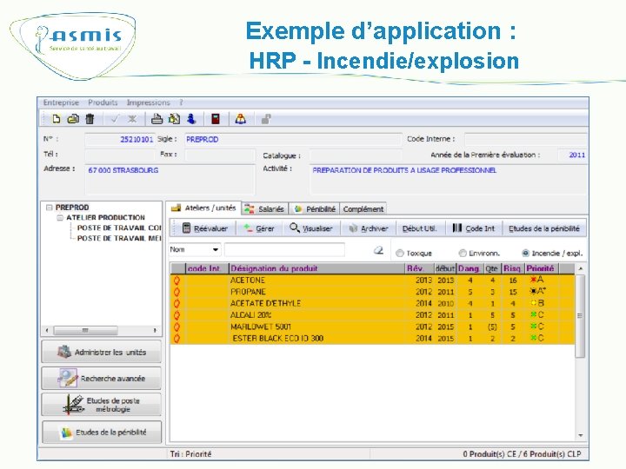The height and width of the screenshot is (469, 626).
Task: Click the Réévaluer toolbar button
Action: click(203, 228)
